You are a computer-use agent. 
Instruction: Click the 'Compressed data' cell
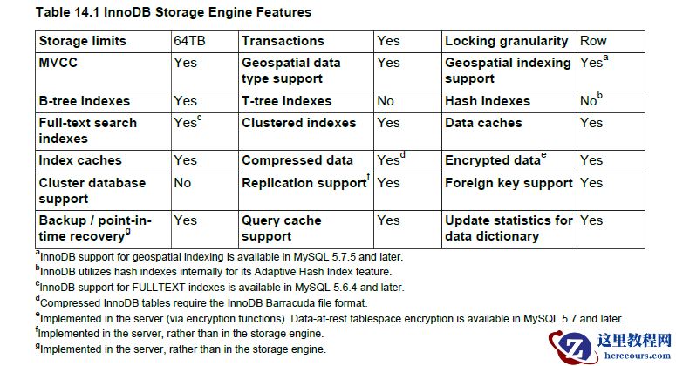coord(297,160)
